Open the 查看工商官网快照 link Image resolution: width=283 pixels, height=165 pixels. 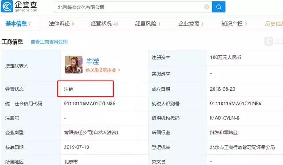[49, 42]
